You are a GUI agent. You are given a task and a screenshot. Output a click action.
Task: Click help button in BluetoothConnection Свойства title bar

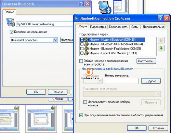click(160, 18)
